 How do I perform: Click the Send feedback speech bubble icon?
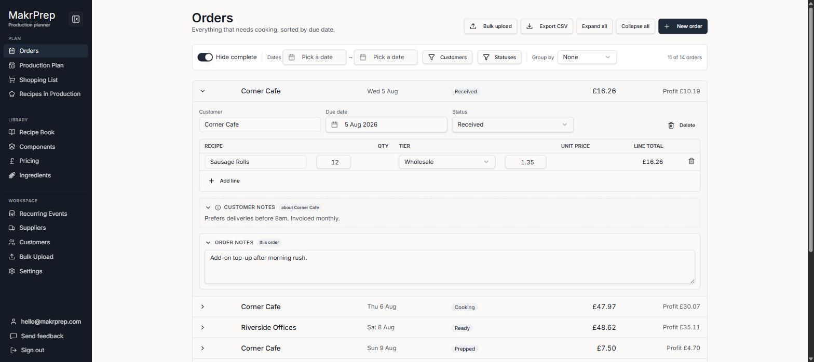pos(13,336)
